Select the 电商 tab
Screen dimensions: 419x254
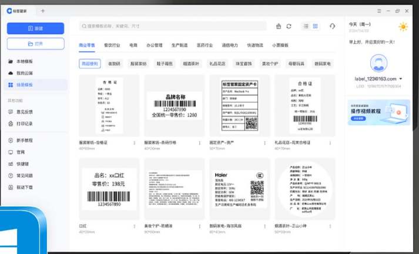pyautogui.click(x=133, y=45)
